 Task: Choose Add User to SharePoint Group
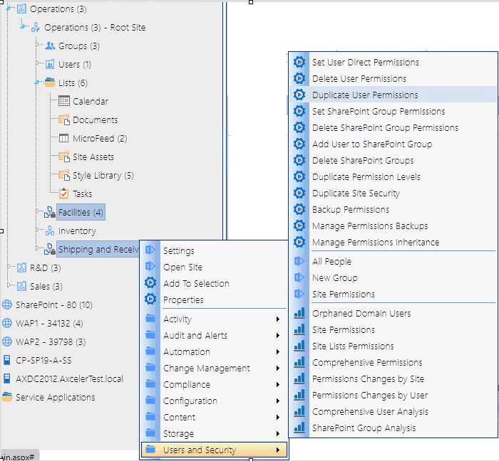393,144
